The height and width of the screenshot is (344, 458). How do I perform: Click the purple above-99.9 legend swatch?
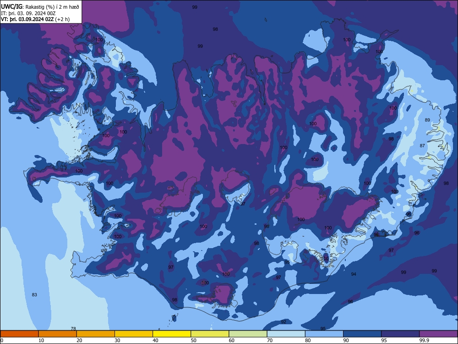pos(438,334)
